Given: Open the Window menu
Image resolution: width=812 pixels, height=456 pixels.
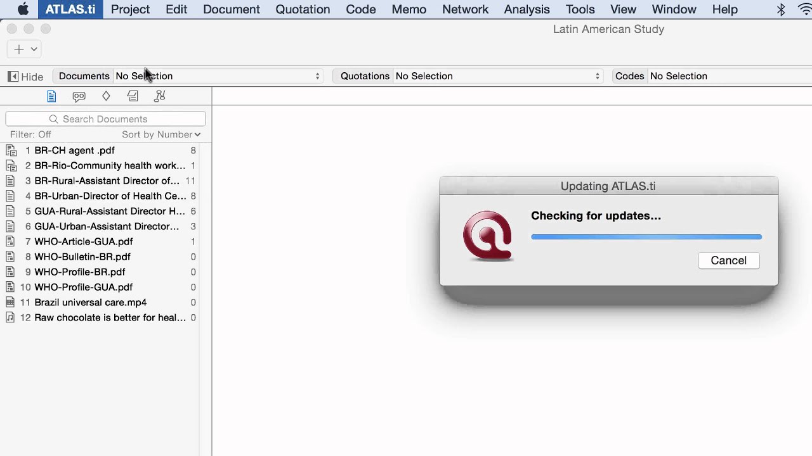Looking at the screenshot, I should pos(674,9).
